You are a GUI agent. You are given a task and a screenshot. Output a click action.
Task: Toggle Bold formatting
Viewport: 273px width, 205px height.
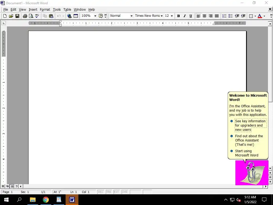click(x=178, y=16)
